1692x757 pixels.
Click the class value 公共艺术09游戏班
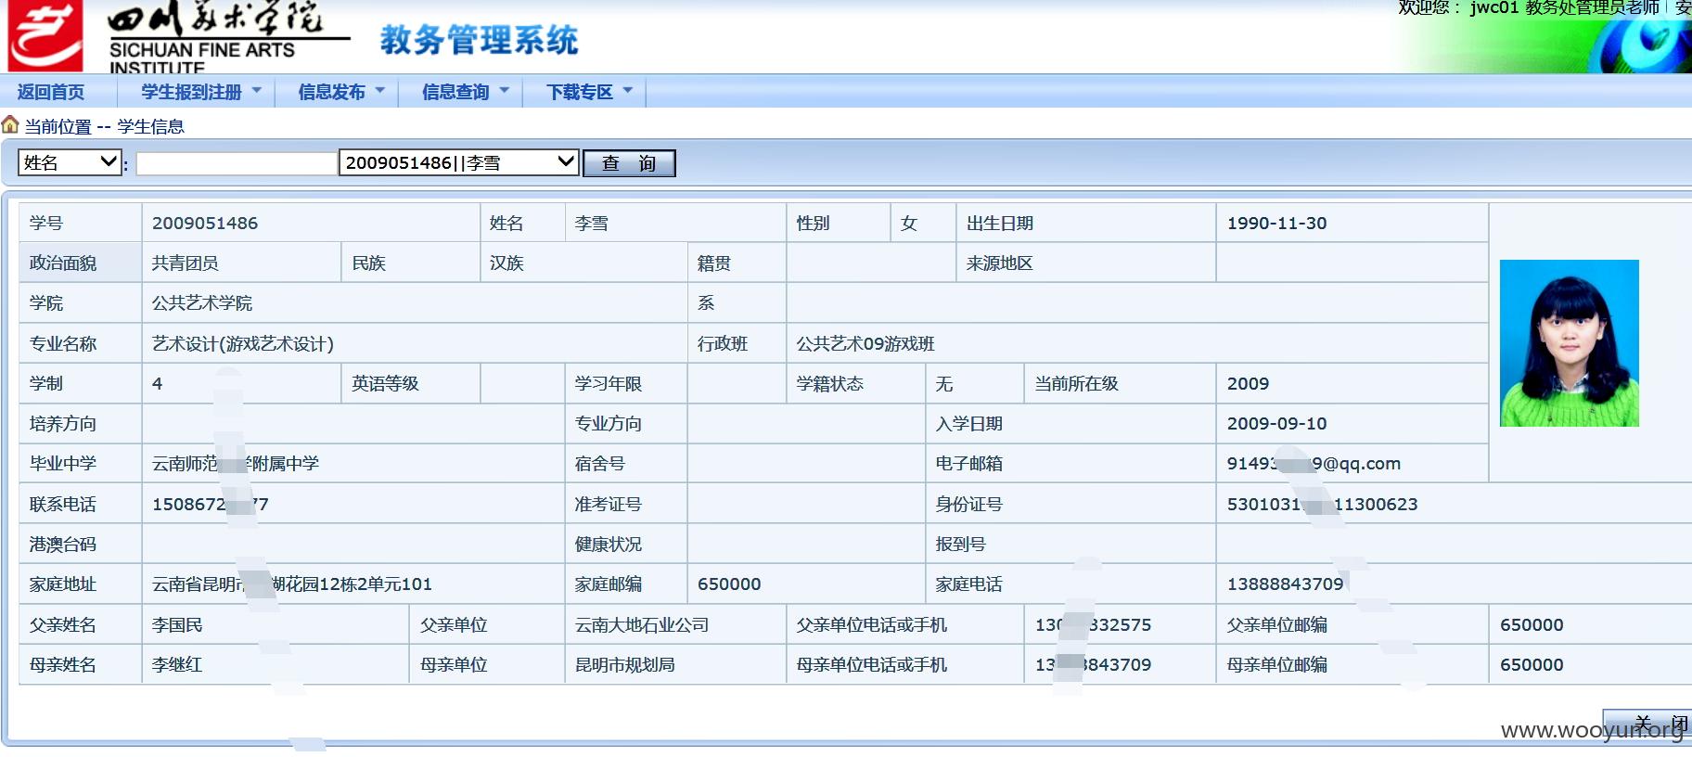865,344
